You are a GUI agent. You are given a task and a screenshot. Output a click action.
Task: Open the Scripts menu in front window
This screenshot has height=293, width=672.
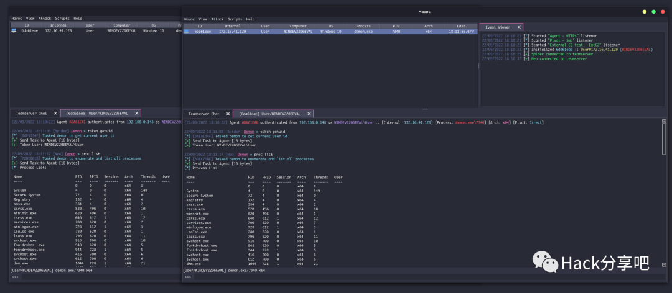(235, 19)
